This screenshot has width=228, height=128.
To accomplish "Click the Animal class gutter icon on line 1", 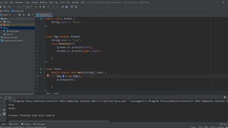I will (x=41, y=18).
